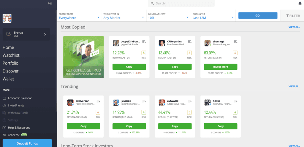Image resolution: width=304 pixels, height=147 pixels.
Task: Focus the Search input field
Action: (181, 4)
